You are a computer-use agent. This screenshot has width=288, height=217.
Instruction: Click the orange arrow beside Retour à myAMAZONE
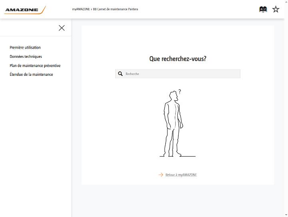(x=161, y=175)
